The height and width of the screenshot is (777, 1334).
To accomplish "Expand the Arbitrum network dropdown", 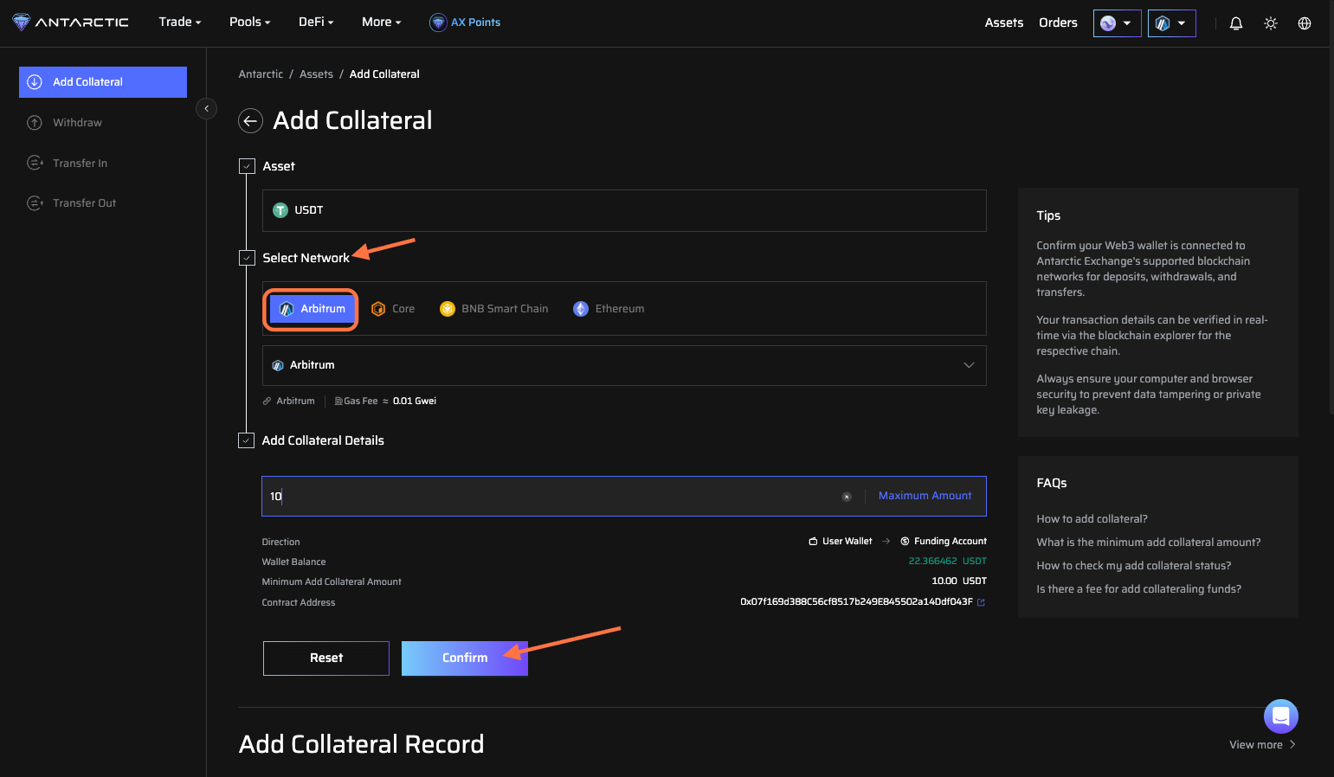I will tap(624, 365).
